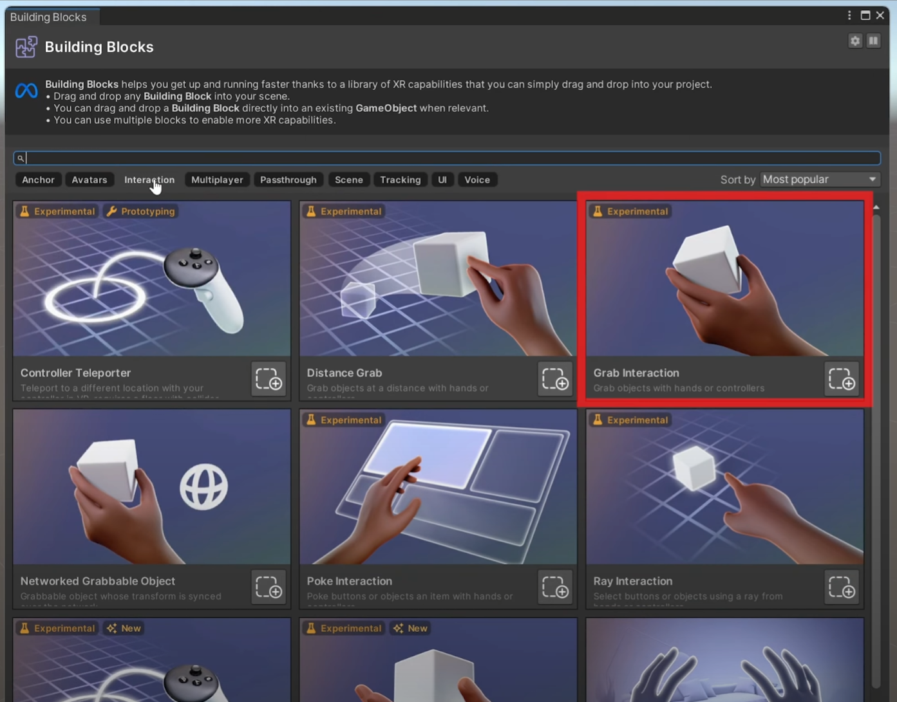Focus the block search field

pyautogui.click(x=447, y=158)
